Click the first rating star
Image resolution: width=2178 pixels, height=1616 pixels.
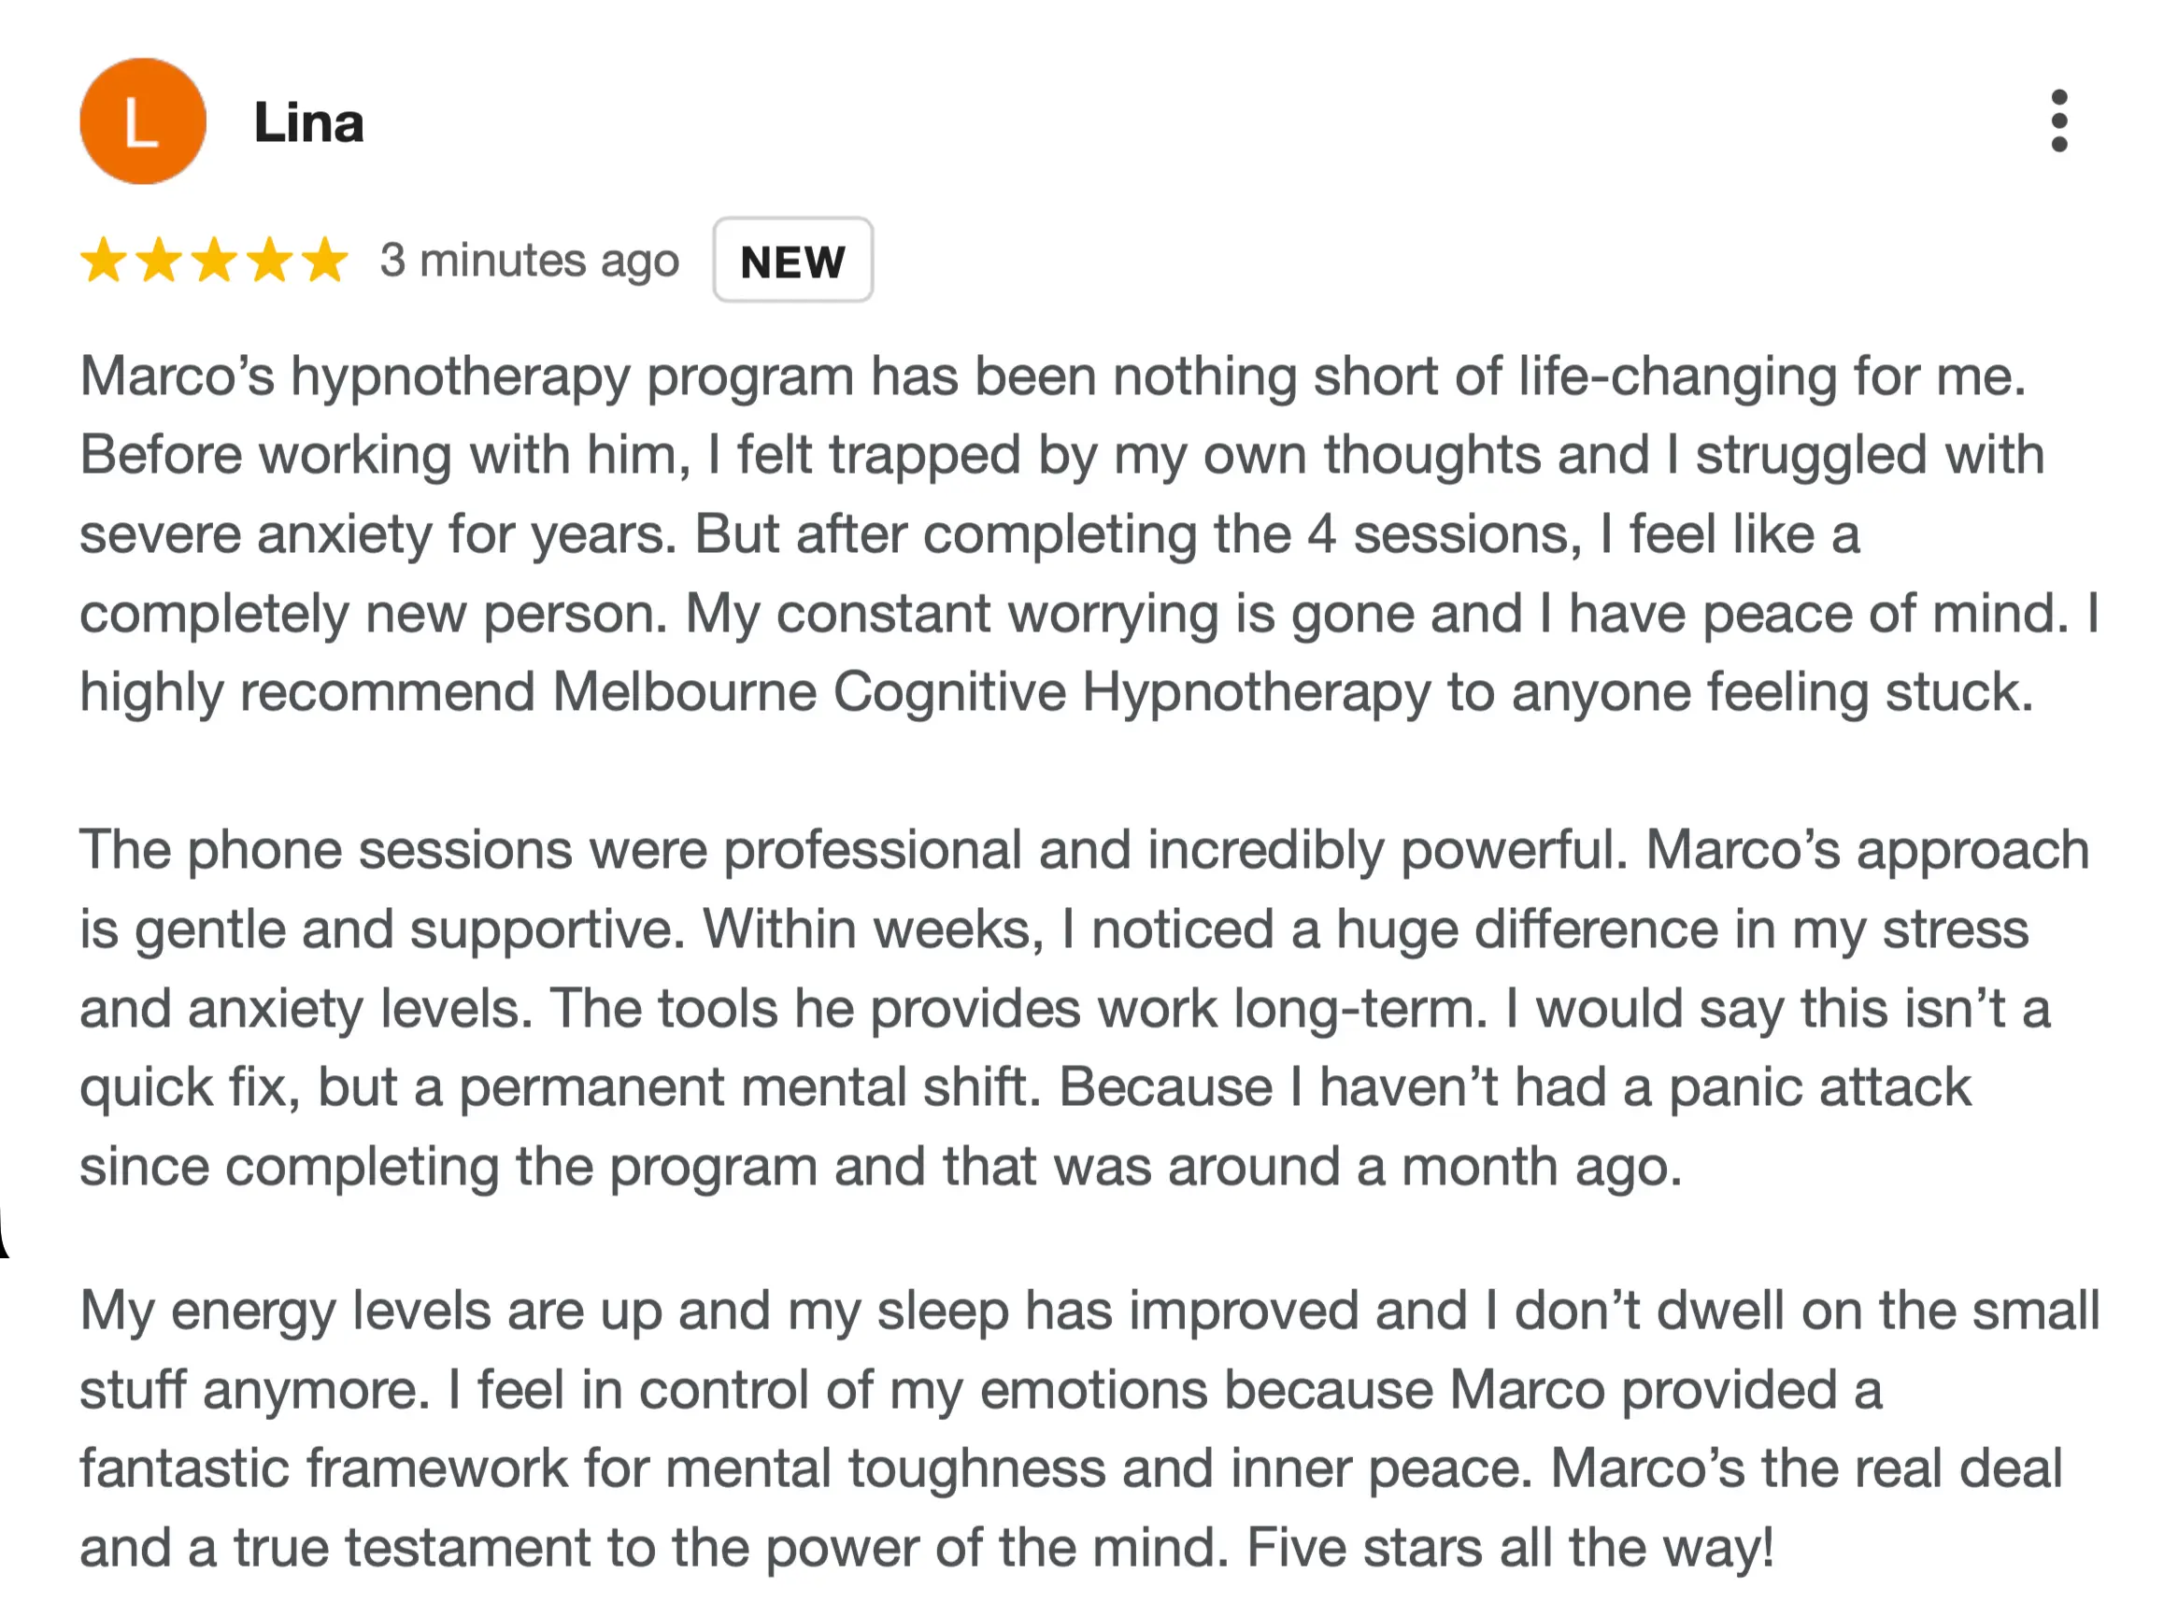coord(104,262)
